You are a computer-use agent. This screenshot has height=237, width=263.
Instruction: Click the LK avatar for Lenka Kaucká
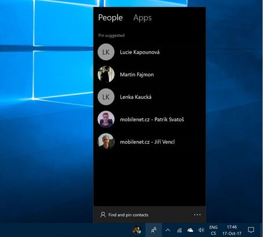[x=106, y=97]
